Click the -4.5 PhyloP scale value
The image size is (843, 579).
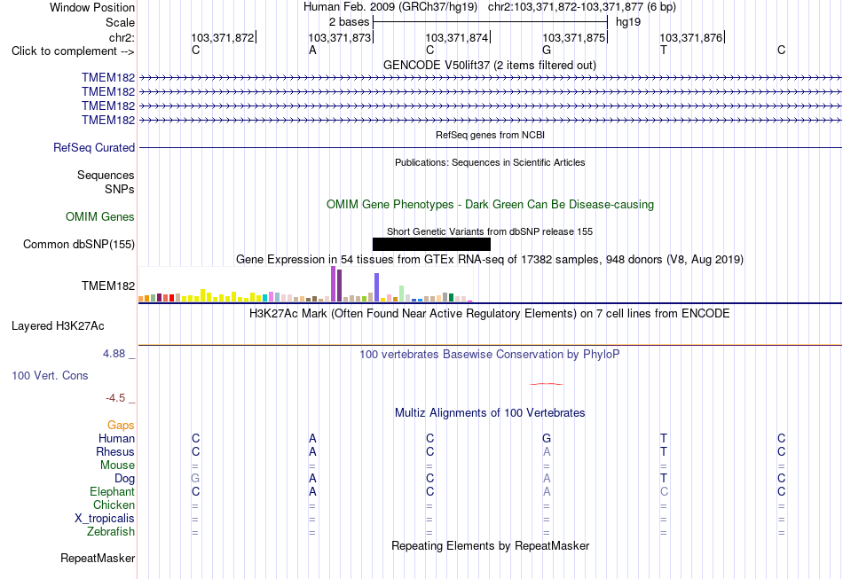pyautogui.click(x=115, y=398)
